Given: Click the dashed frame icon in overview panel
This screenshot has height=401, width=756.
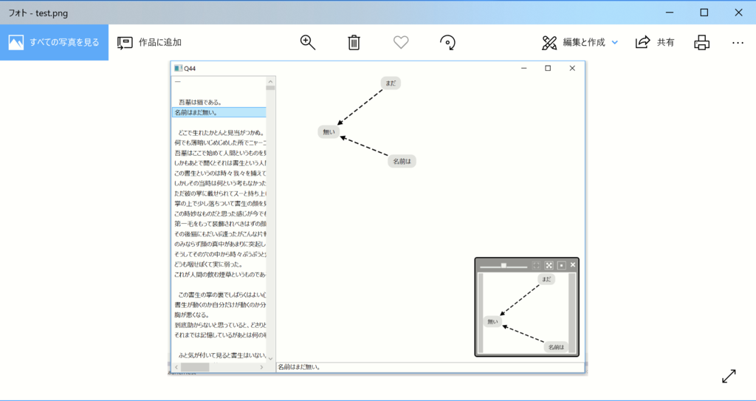Looking at the screenshot, I should (x=536, y=265).
